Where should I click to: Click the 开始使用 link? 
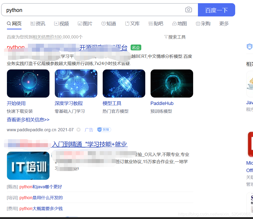point(16,103)
